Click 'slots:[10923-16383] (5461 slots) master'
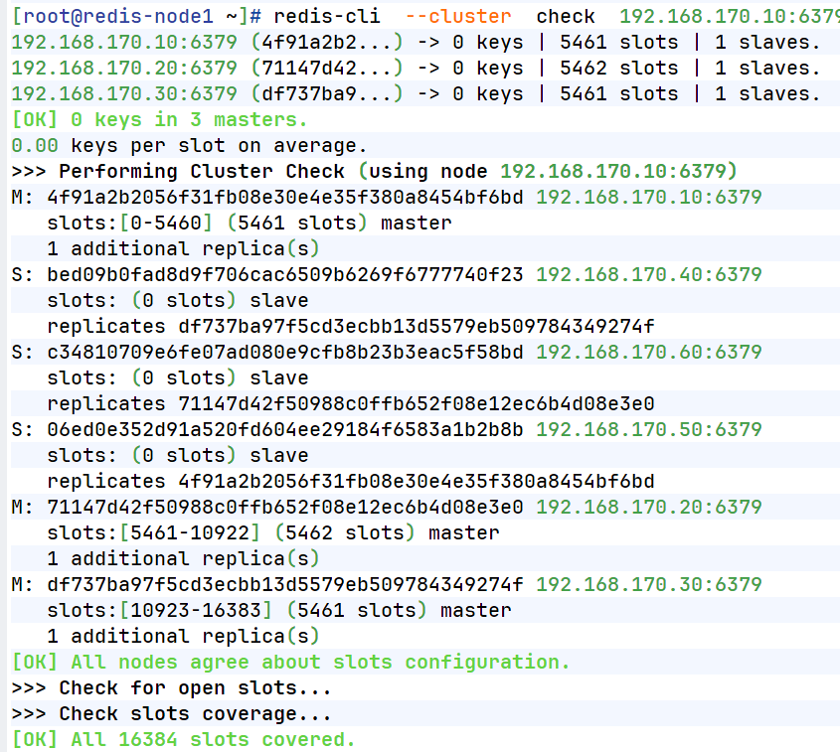 coord(279,611)
